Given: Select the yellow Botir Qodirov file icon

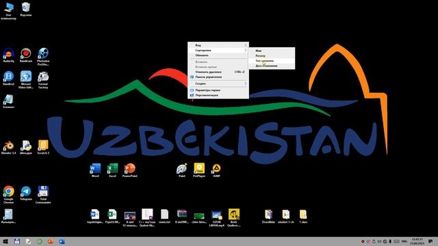Looking at the screenshot, I should coord(234,218).
